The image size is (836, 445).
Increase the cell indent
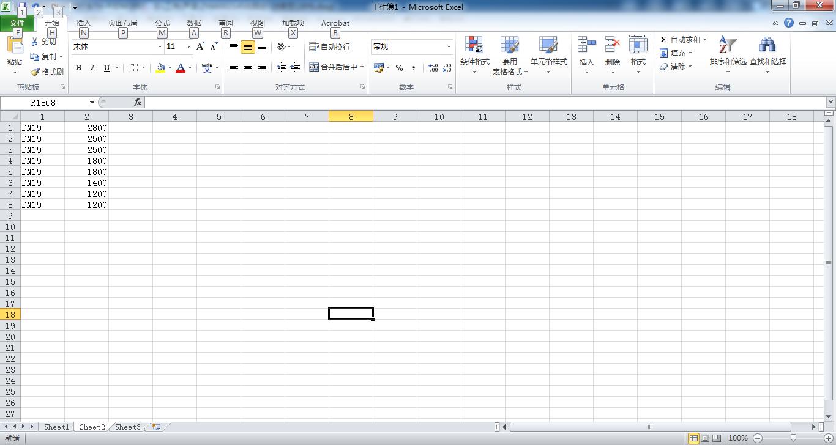(x=296, y=67)
